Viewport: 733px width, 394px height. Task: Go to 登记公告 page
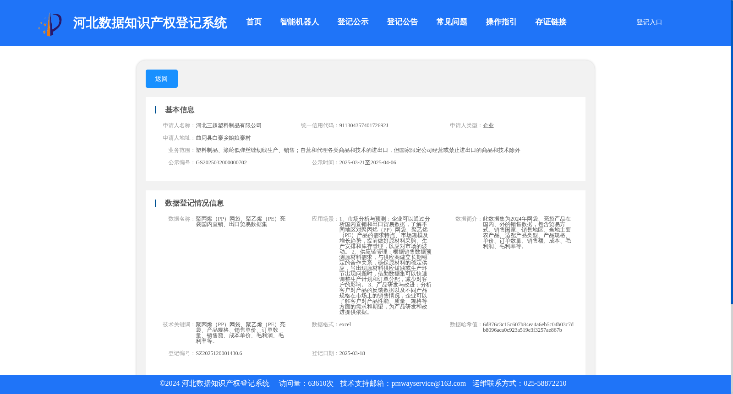pyautogui.click(x=402, y=22)
